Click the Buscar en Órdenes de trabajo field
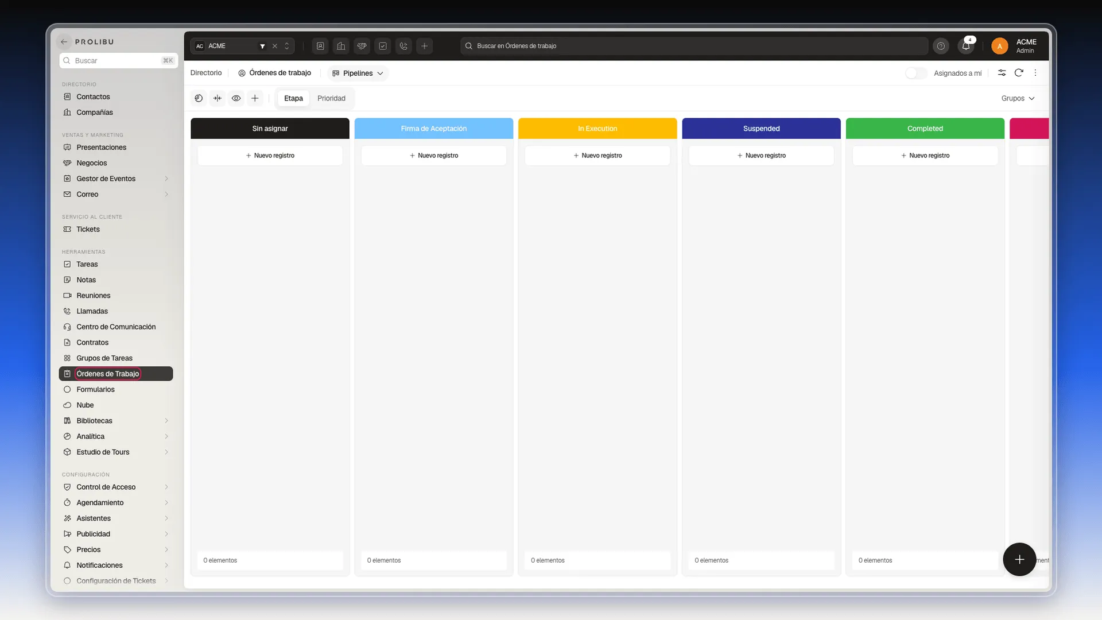1102x620 pixels. [694, 46]
